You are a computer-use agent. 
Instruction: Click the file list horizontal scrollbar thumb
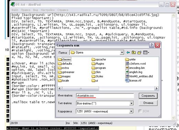[x=81, y=88]
